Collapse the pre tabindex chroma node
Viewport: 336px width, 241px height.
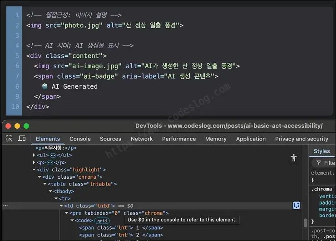67,213
